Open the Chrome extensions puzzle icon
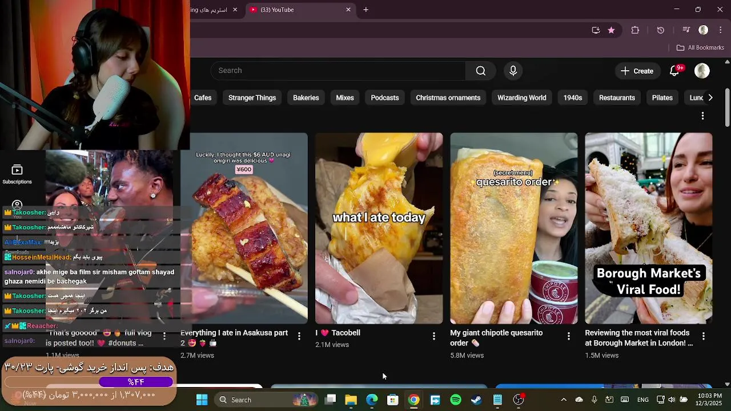 click(x=635, y=30)
